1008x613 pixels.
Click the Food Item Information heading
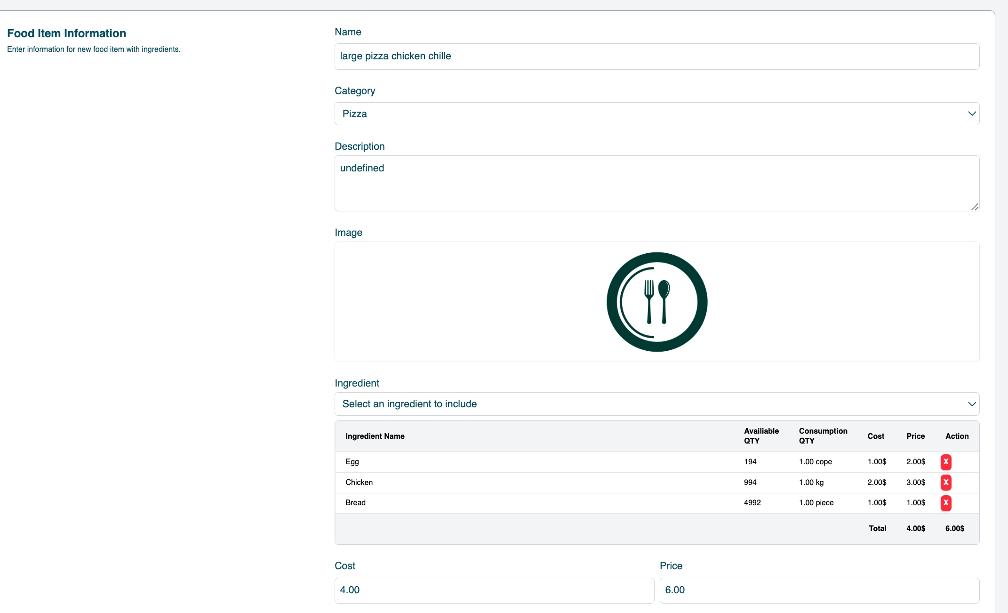coord(66,33)
